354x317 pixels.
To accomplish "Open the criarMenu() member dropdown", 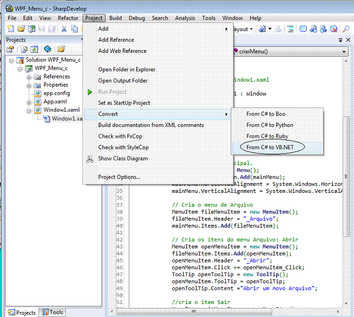I will click(x=344, y=52).
